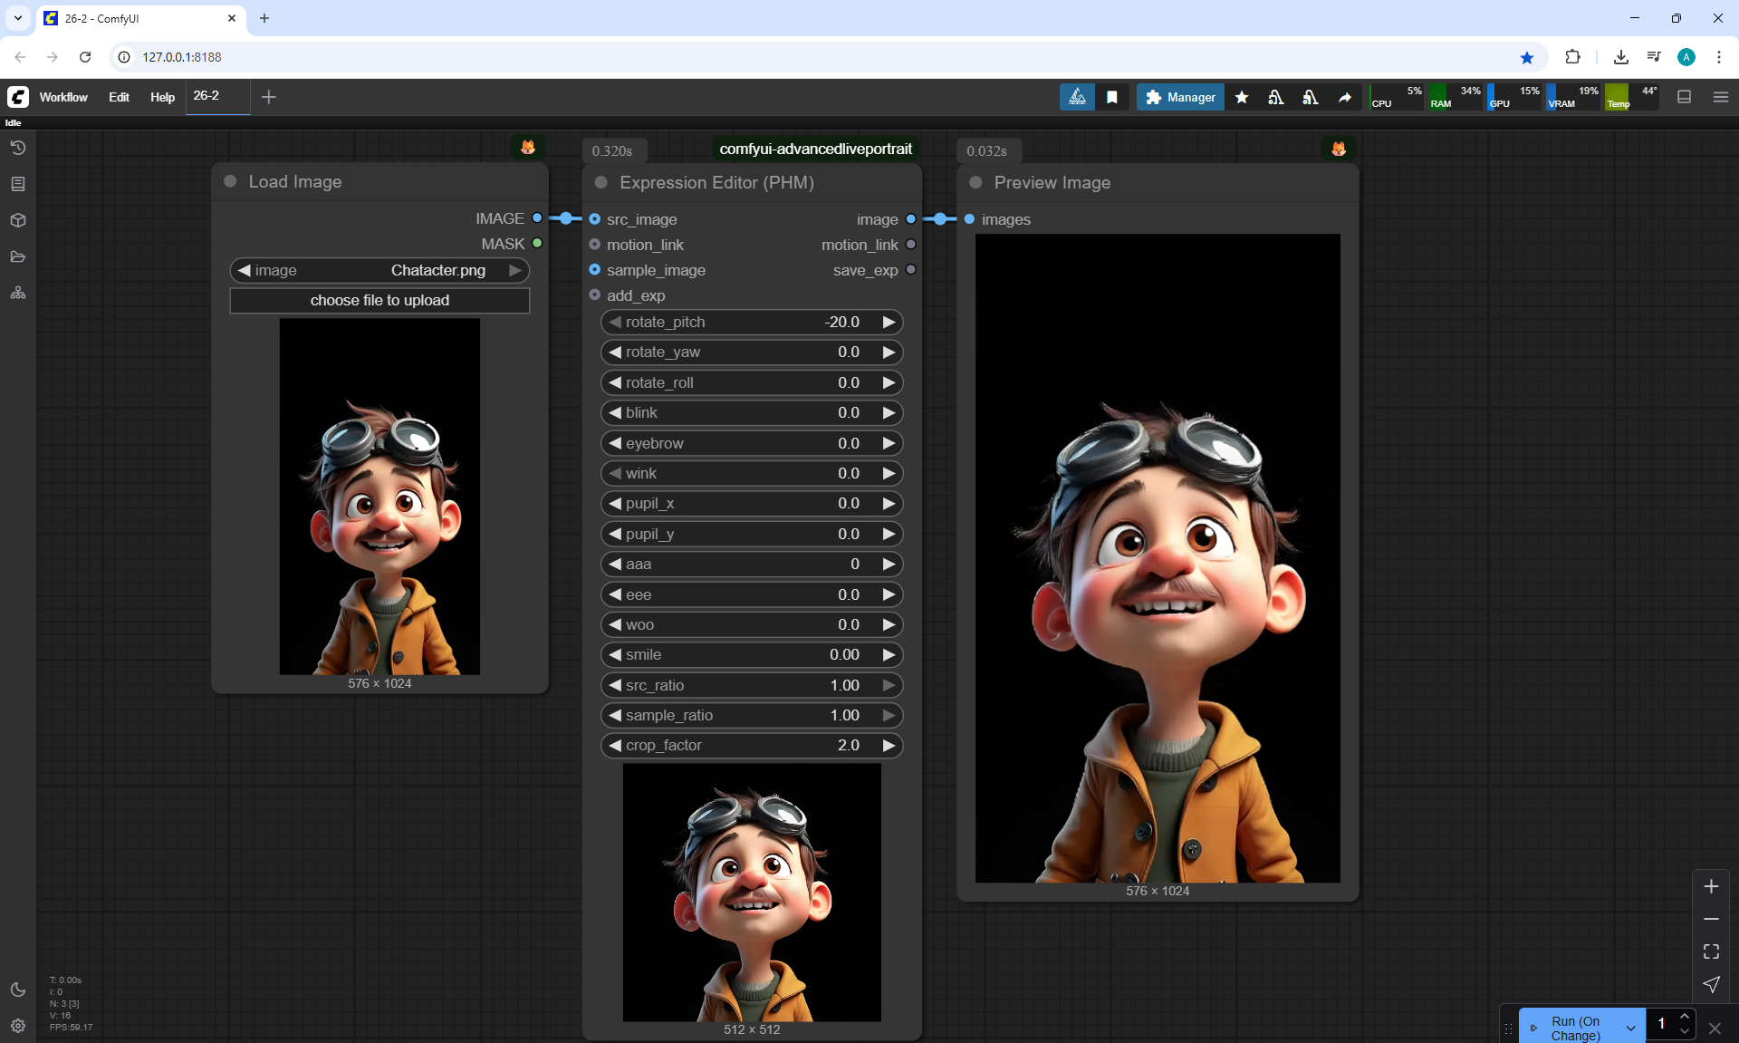Toggle collapse dot on the Load Image node
The image size is (1739, 1043).
(230, 181)
